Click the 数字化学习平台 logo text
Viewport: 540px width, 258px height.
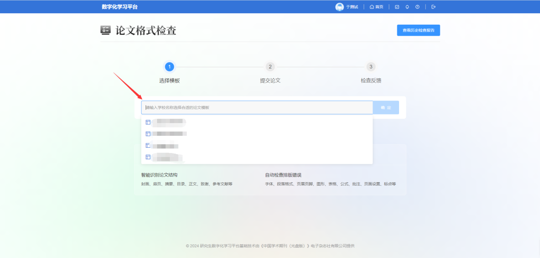tap(120, 7)
